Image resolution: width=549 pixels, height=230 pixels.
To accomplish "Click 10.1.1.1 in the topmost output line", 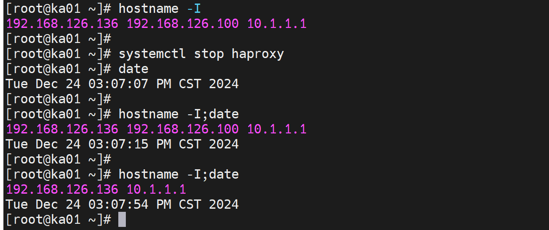I will pos(276,23).
